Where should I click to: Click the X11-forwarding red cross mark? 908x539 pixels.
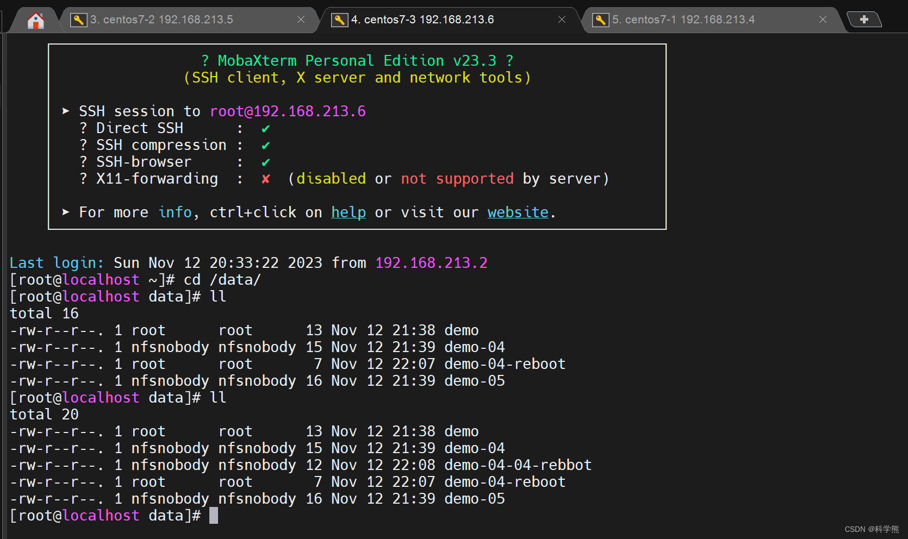pos(266,179)
